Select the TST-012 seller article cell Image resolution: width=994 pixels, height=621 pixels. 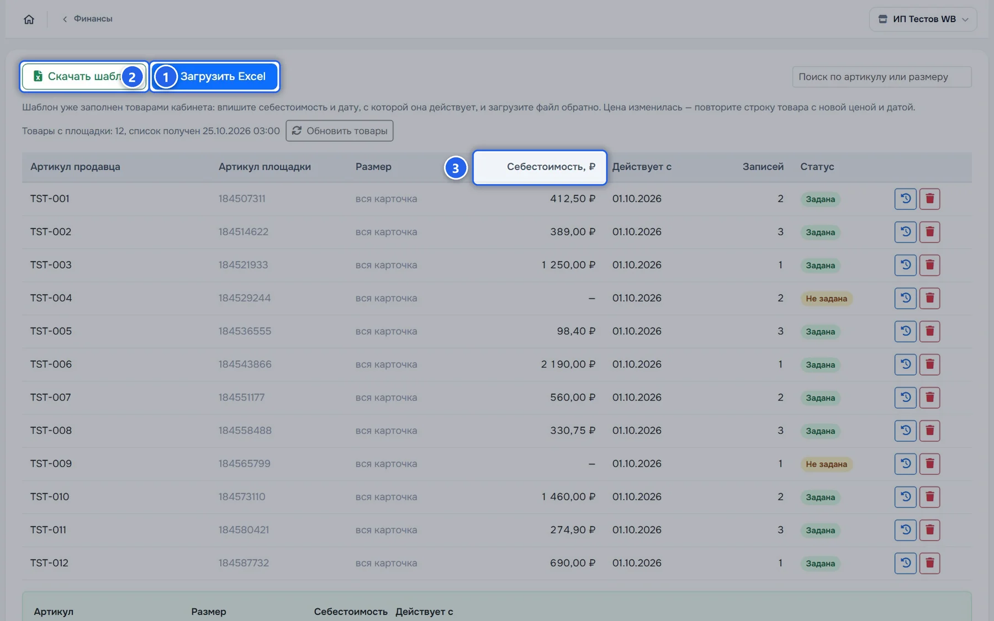coord(49,563)
